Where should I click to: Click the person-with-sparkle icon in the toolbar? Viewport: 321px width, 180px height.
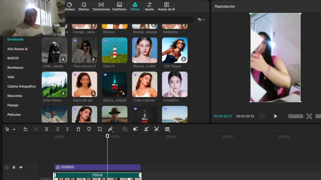(146, 129)
